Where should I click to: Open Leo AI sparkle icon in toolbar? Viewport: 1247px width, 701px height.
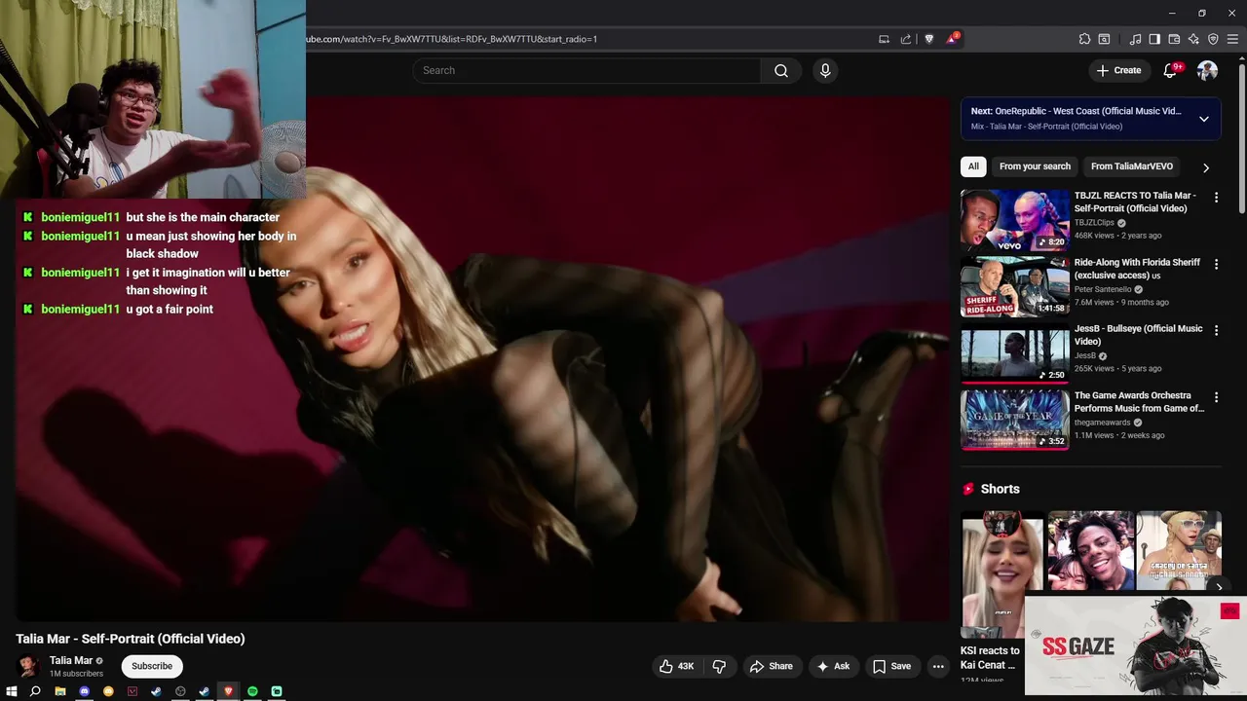tap(1193, 39)
